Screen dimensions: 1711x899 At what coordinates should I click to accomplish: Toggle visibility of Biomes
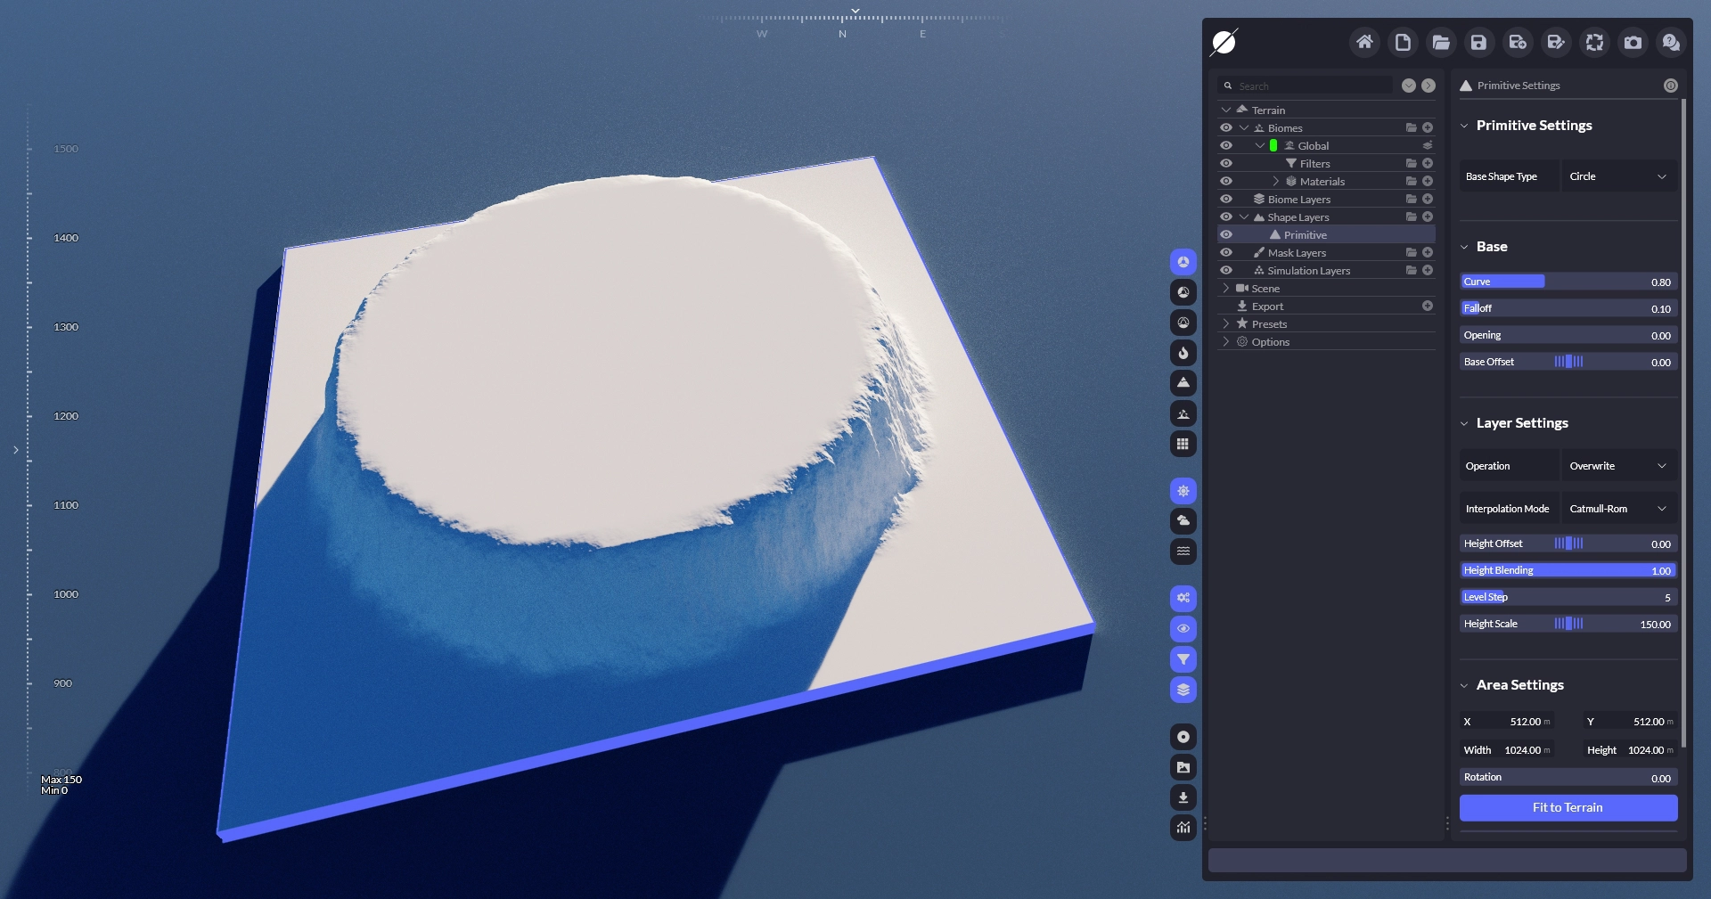pos(1226,128)
